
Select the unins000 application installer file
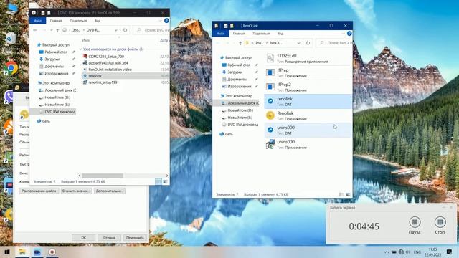308,144
